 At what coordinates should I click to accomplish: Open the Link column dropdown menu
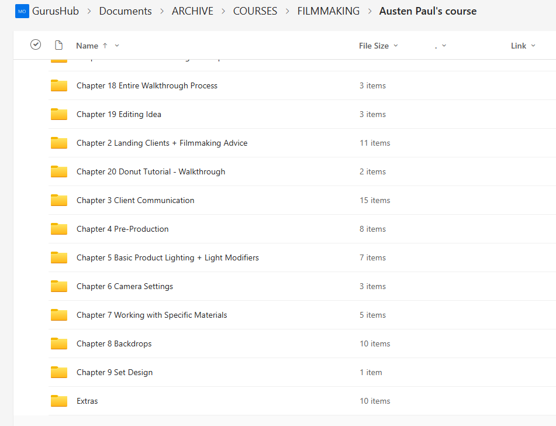pos(533,46)
